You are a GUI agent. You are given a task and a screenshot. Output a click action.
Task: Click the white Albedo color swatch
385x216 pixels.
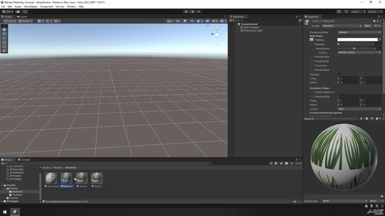[x=357, y=40]
